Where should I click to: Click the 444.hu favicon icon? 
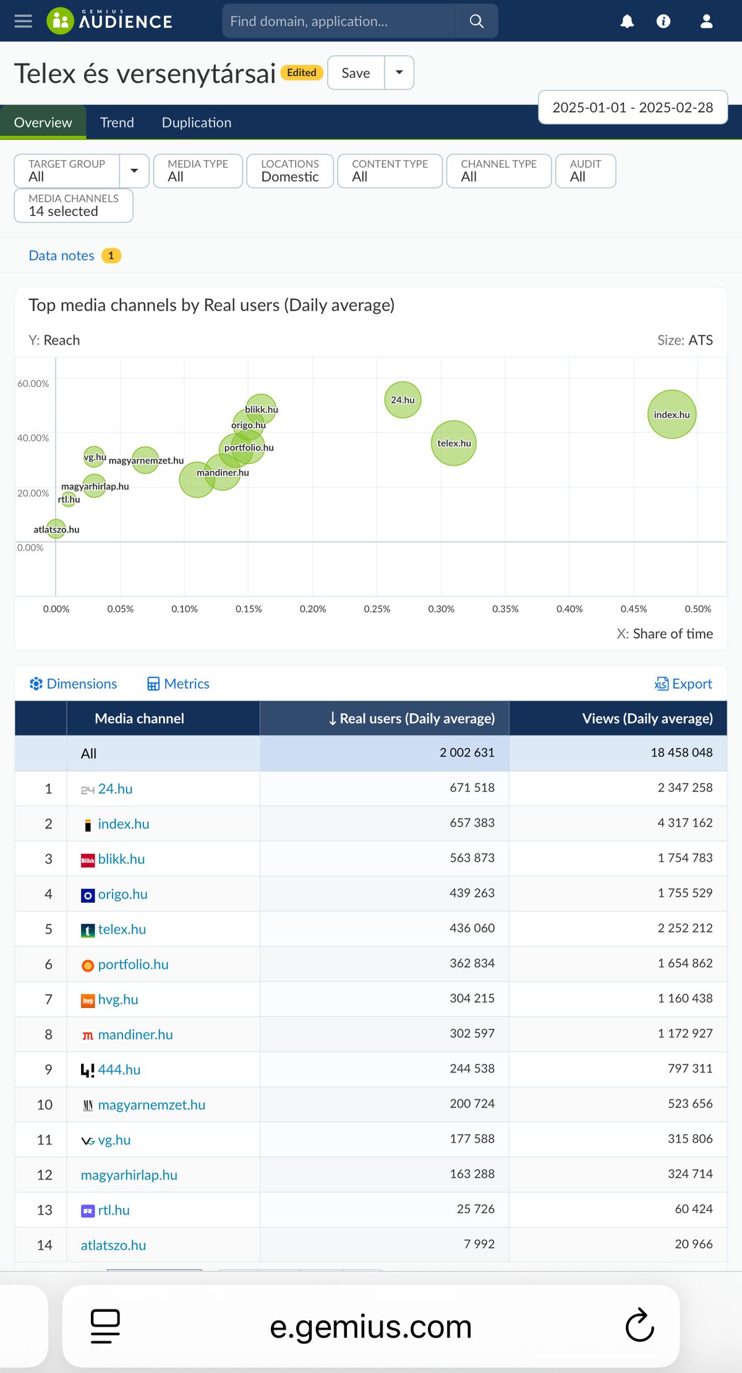tap(88, 1070)
